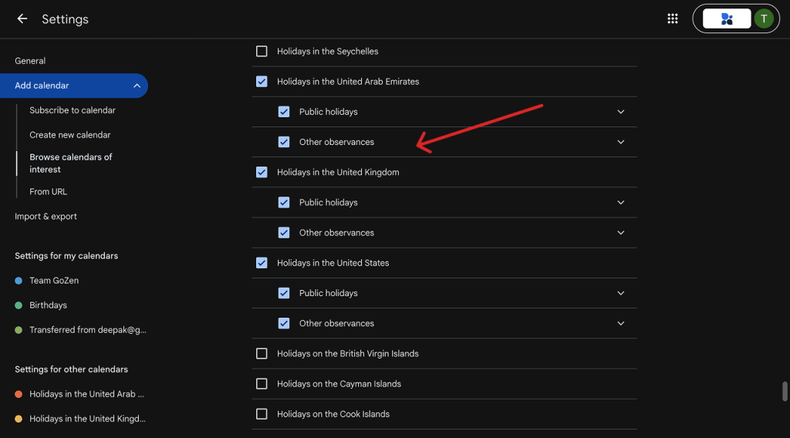Collapse the Add calendar section
The height and width of the screenshot is (438, 790).
point(137,86)
